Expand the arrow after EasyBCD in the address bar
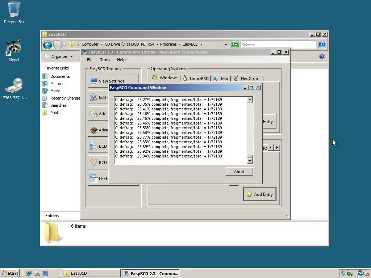The width and height of the screenshot is (371, 278). click(x=201, y=44)
